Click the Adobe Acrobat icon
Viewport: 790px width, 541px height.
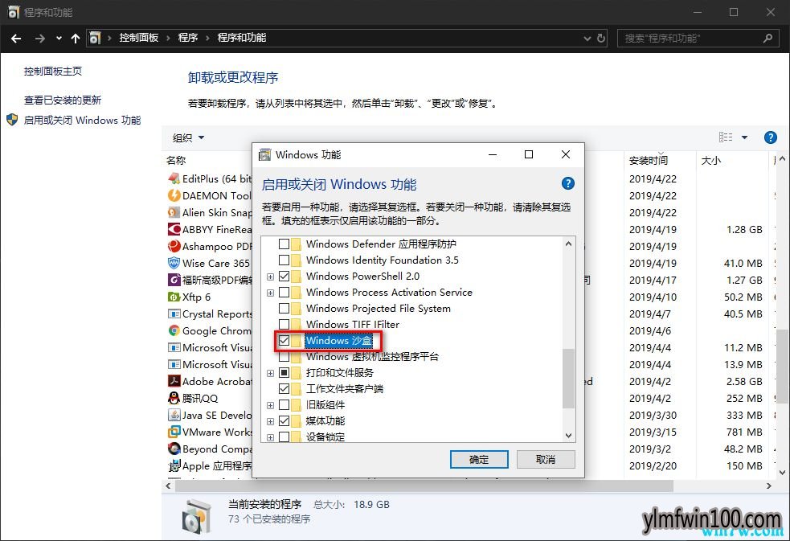click(x=174, y=381)
